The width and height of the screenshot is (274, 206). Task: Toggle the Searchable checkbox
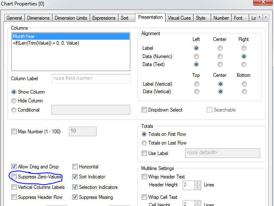pos(209,110)
